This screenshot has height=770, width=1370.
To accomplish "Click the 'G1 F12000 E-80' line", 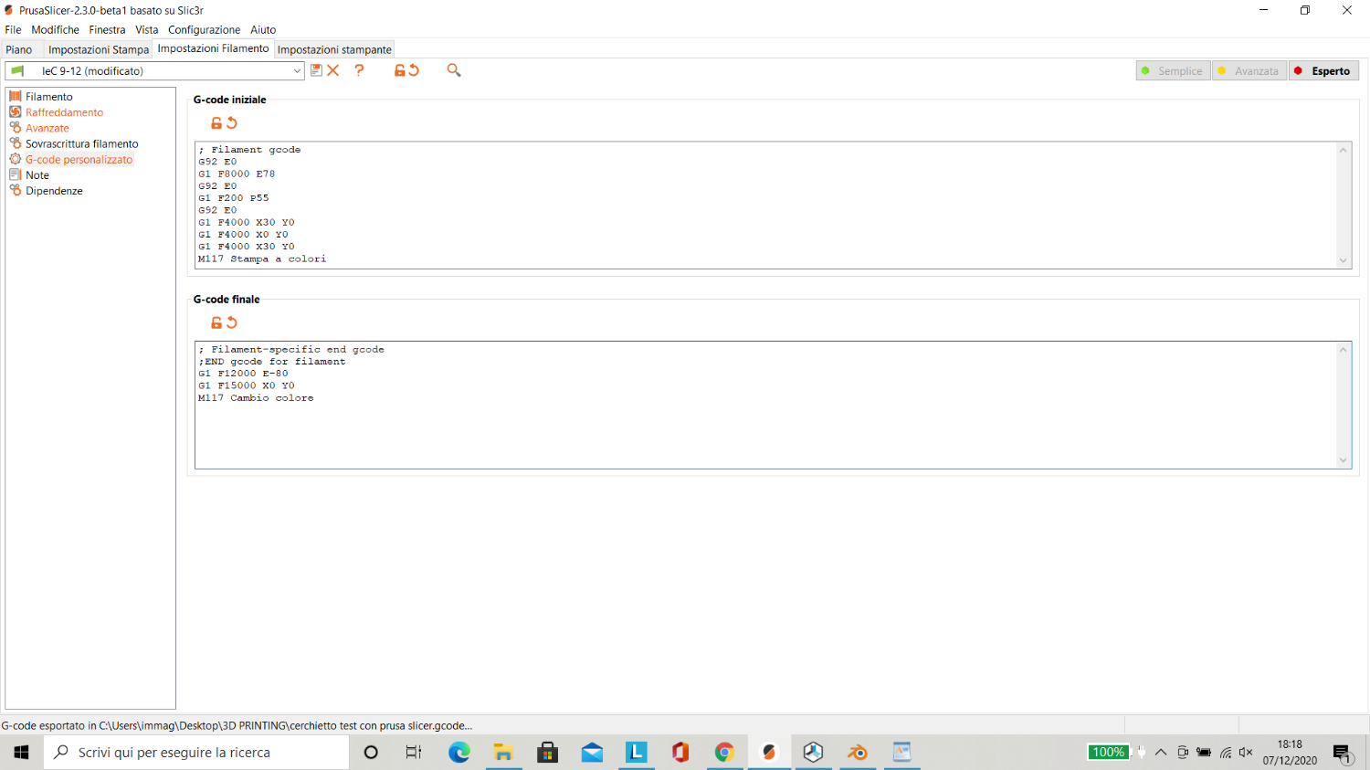I will point(243,374).
